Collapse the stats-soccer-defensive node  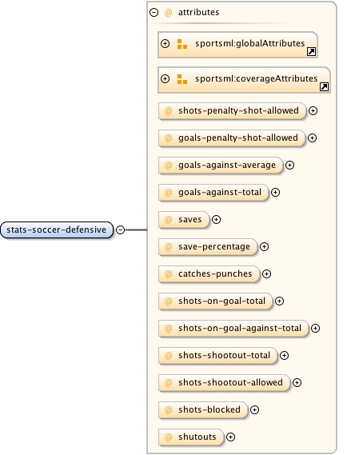point(120,229)
